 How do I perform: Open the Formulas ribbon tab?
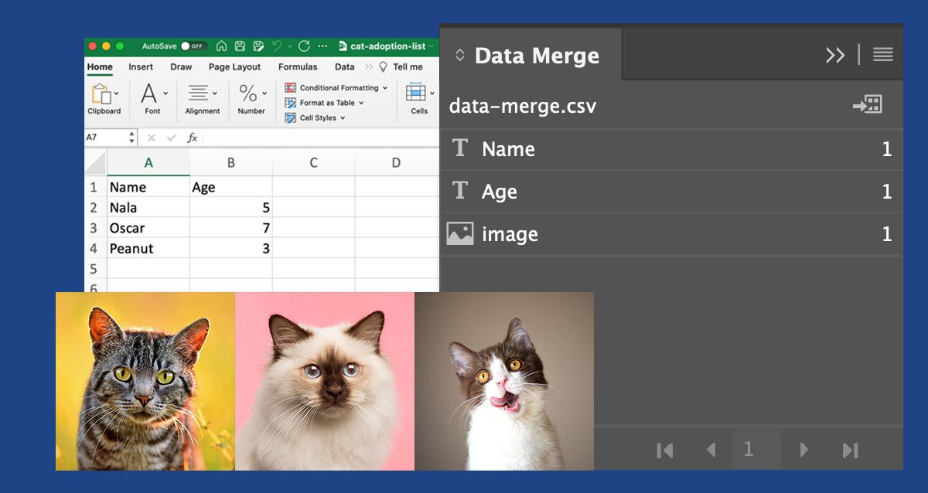[298, 67]
